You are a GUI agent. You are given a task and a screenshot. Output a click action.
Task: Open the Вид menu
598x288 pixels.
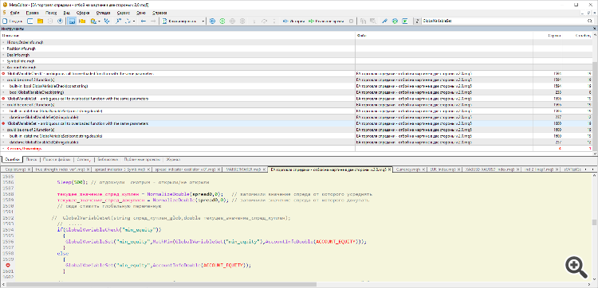pos(67,13)
